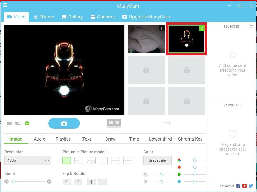Toggle the video/photo mode switch
Image resolution: width=257 pixels, height=192 pixels.
[18, 123]
